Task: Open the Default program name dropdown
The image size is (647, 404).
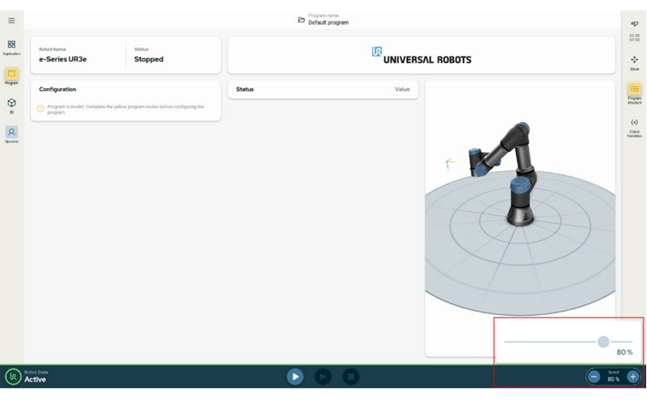Action: click(x=328, y=23)
